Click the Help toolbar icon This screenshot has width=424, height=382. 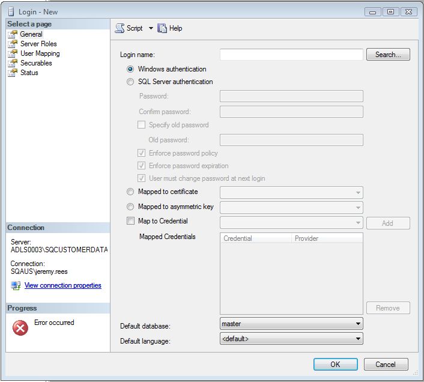click(162, 28)
